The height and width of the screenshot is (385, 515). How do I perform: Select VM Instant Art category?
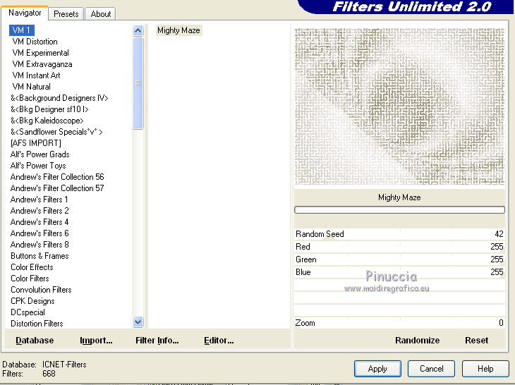point(36,75)
